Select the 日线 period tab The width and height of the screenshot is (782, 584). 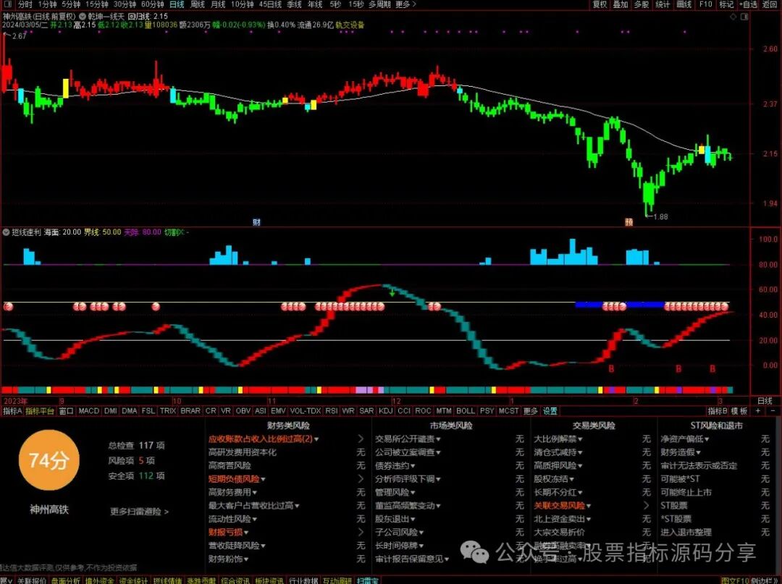pos(177,4)
